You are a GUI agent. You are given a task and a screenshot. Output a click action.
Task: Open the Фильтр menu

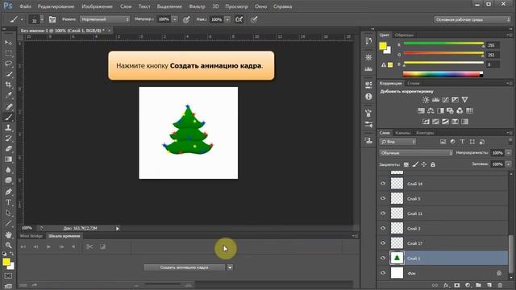coord(197,6)
